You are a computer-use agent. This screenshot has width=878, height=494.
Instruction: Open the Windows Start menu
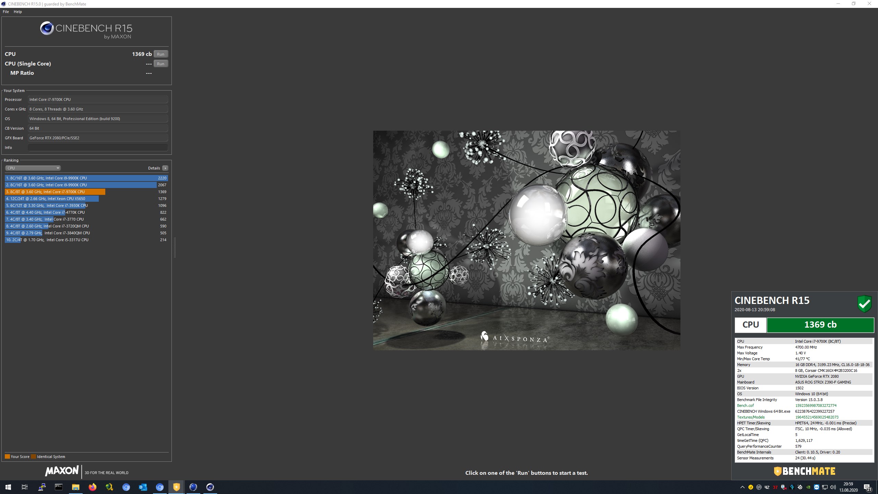(x=8, y=487)
